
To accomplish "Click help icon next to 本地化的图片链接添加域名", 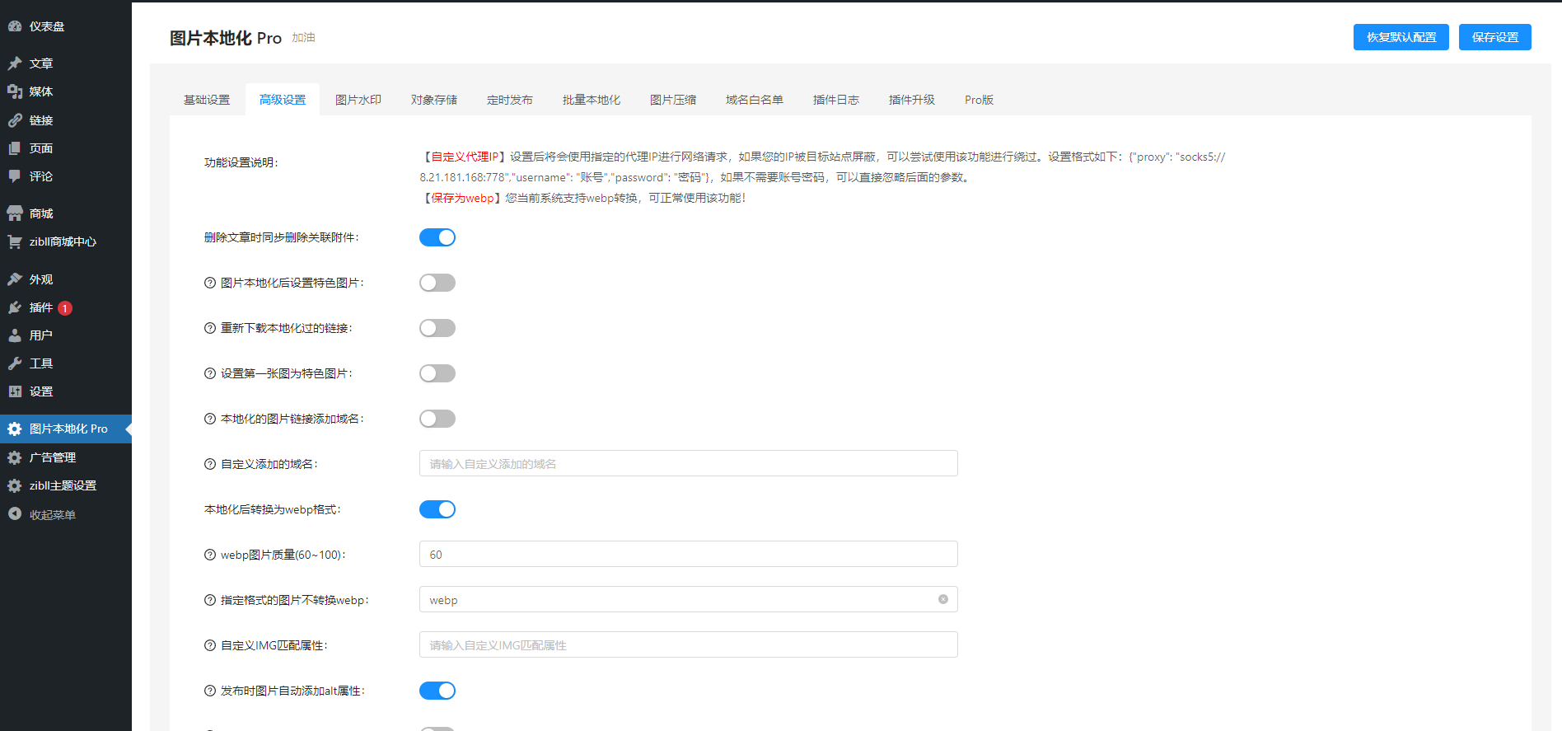I will [x=210, y=419].
